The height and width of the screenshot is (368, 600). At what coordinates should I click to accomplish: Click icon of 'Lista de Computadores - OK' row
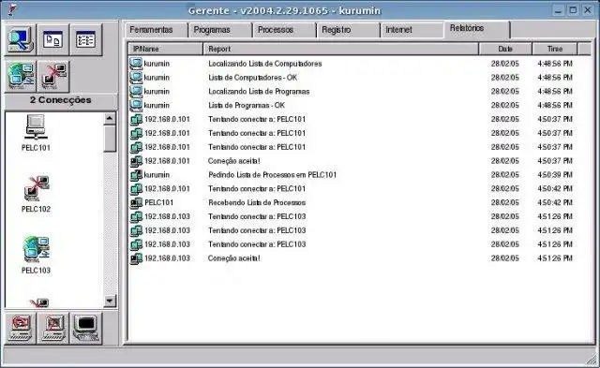coord(136,78)
